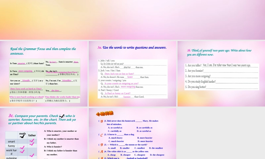Click option 'D. more heavier'
Image resolution: width=265 pixels, height=159 pixels.
(x=145, y=141)
